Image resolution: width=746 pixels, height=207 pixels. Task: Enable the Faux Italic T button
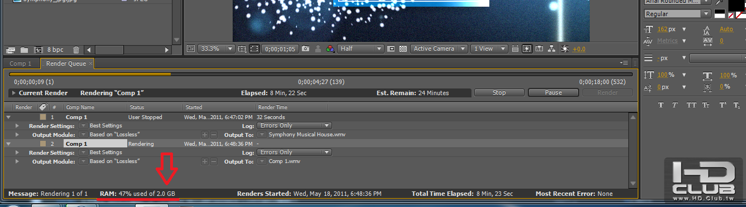675,105
